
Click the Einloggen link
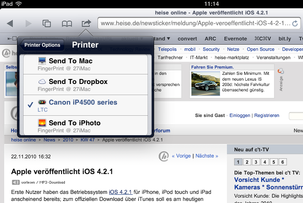(x=240, y=115)
